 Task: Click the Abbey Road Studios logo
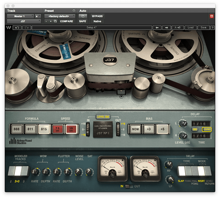click(x=20, y=141)
